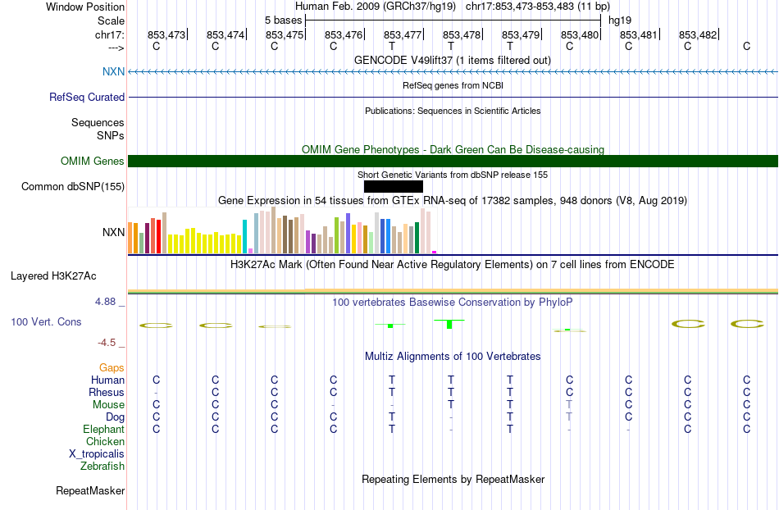The image size is (779, 510).
Task: Click the 100 Vert. Cons label
Action: coord(46,321)
